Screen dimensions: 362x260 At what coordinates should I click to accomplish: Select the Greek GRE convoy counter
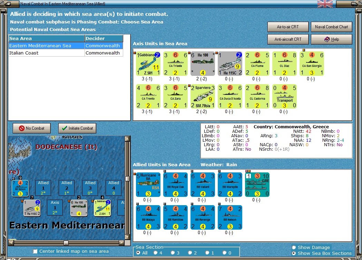257,185
